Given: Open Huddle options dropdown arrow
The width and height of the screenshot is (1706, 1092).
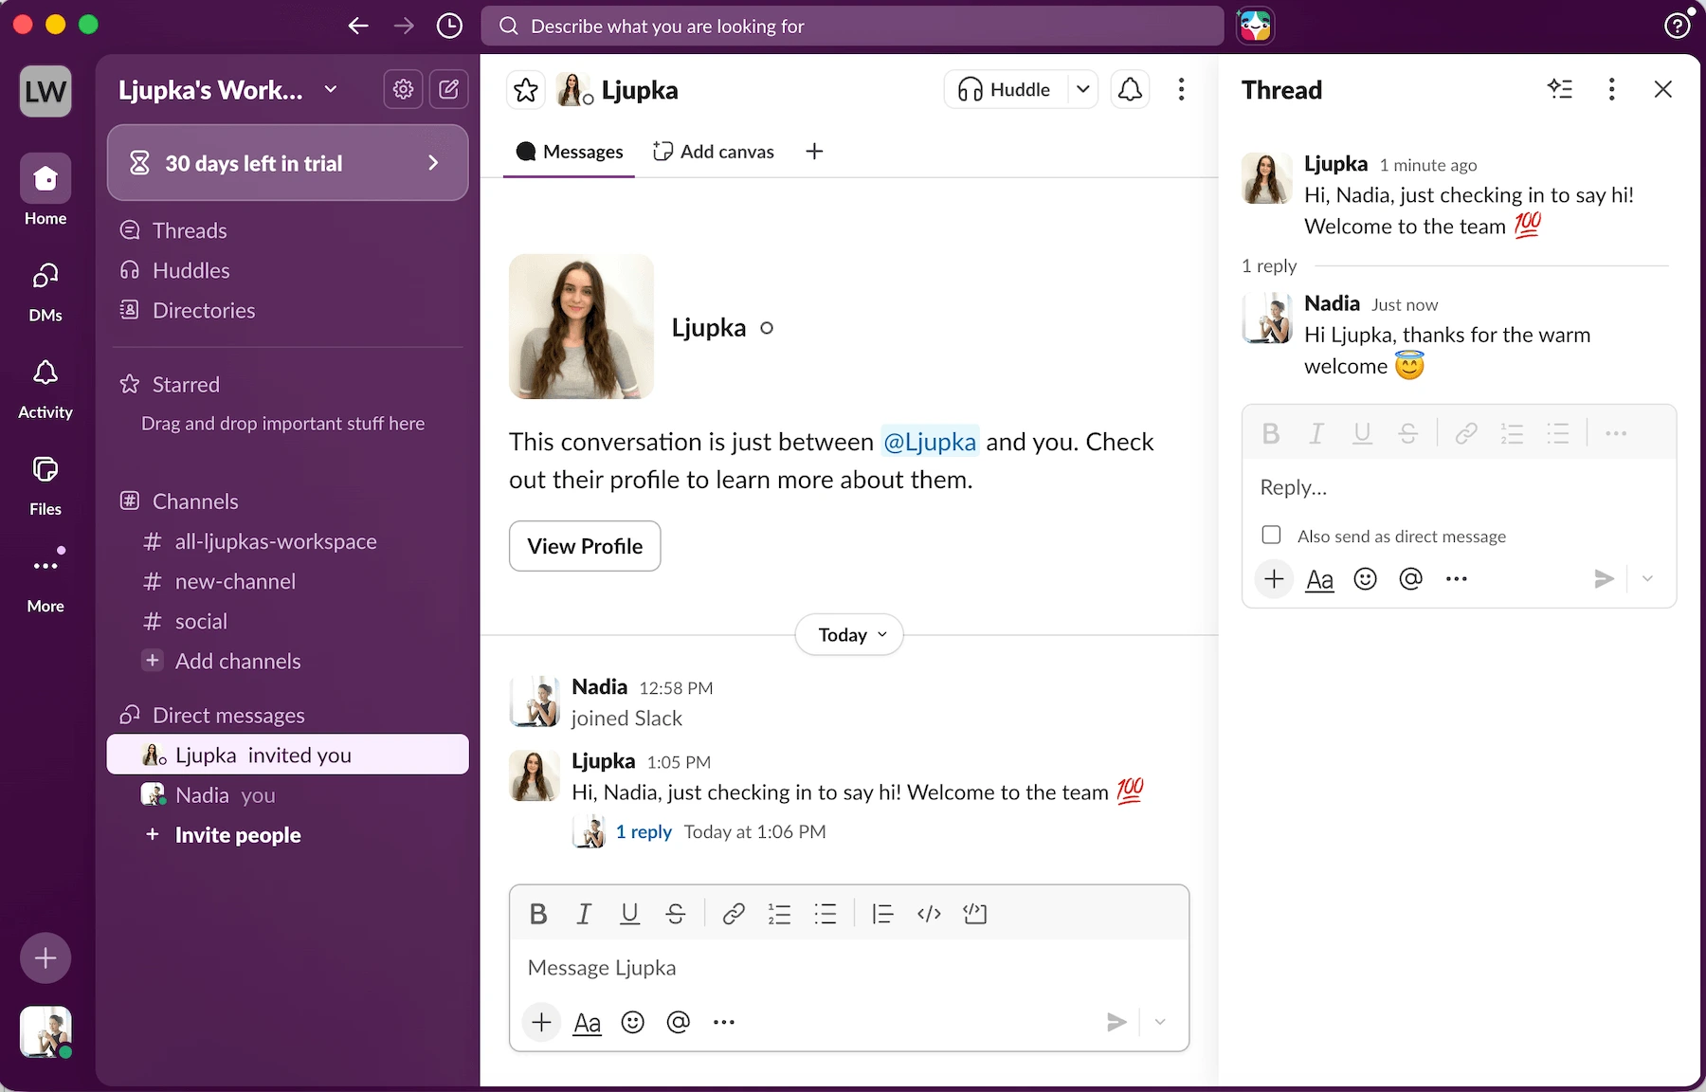Looking at the screenshot, I should click(x=1082, y=89).
